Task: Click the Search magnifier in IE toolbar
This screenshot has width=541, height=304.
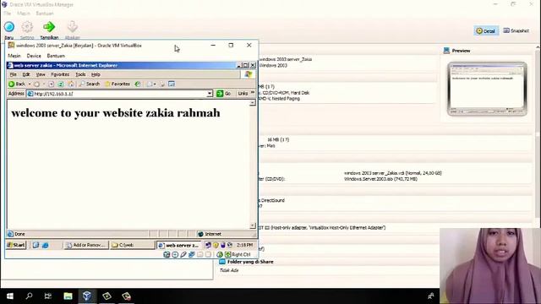Action: pyautogui.click(x=90, y=84)
